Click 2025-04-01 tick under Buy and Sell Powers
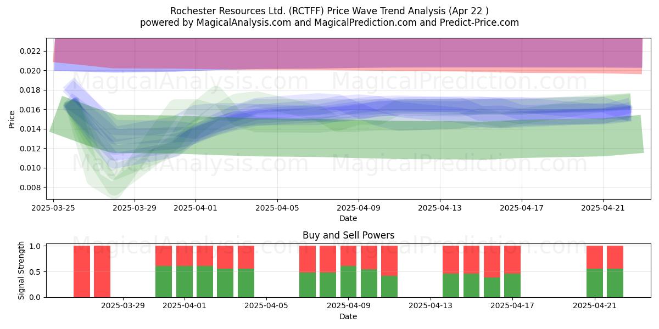This screenshot has height=329, width=659. point(185,306)
